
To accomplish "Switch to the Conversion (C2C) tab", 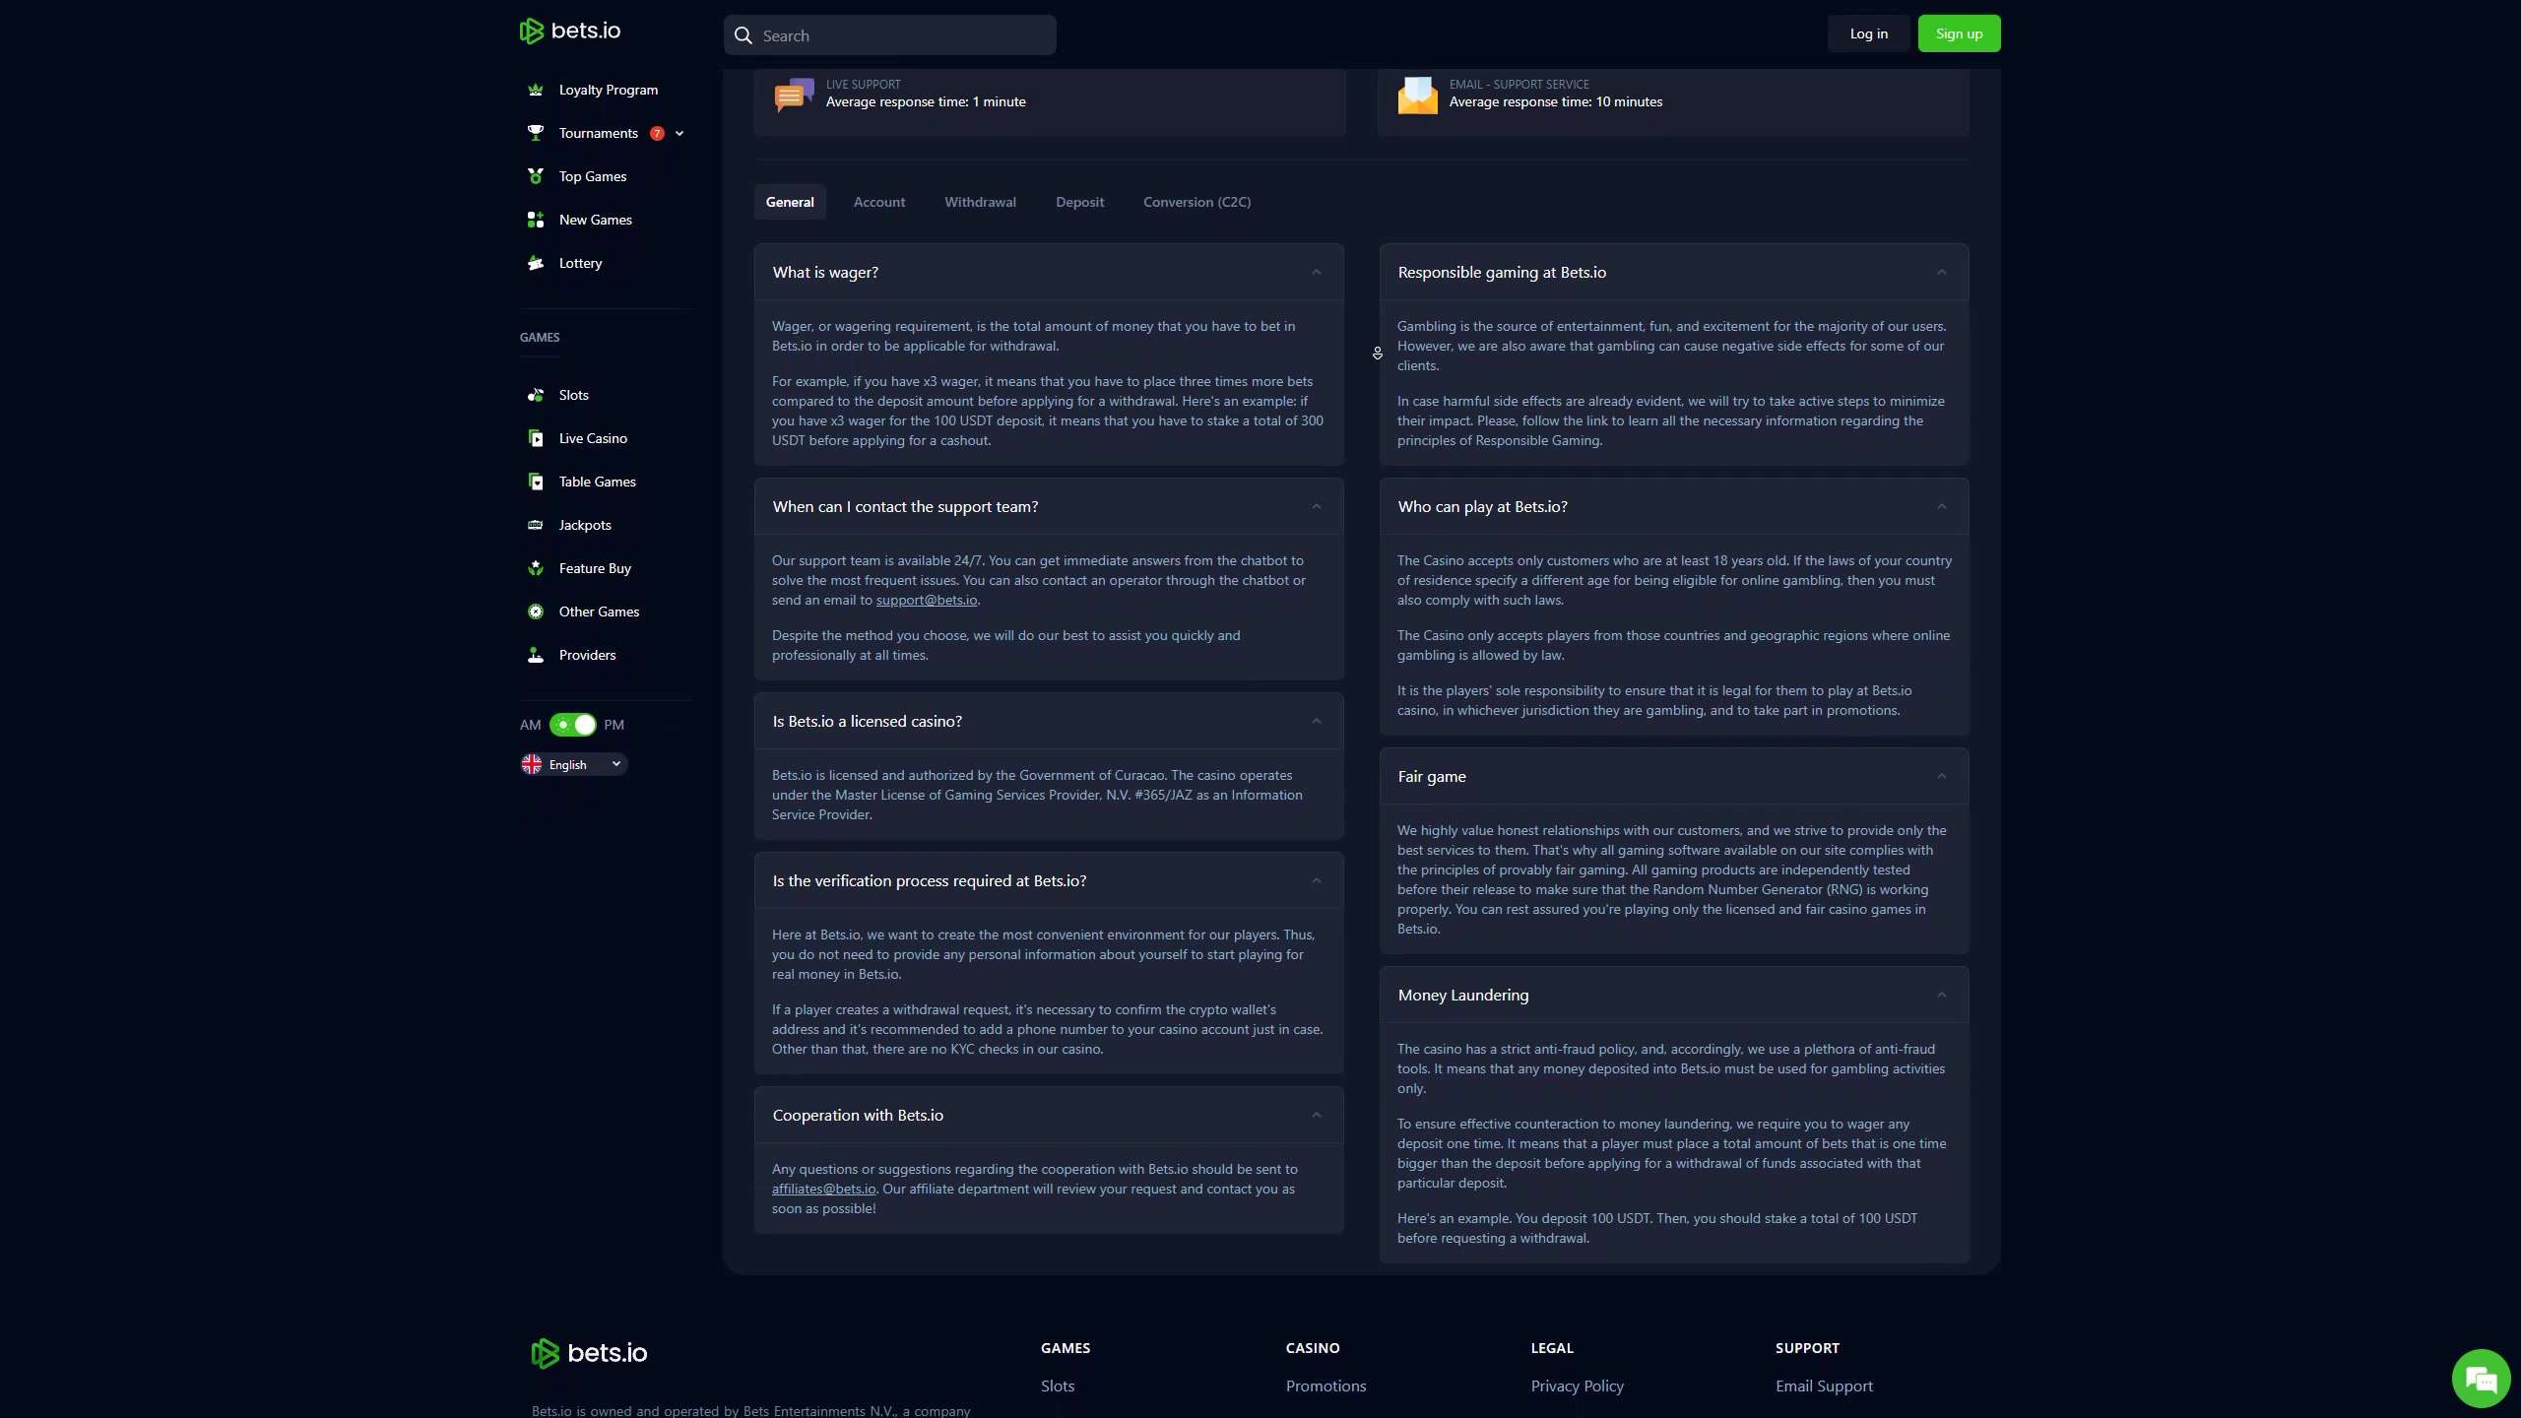I will pyautogui.click(x=1197, y=202).
